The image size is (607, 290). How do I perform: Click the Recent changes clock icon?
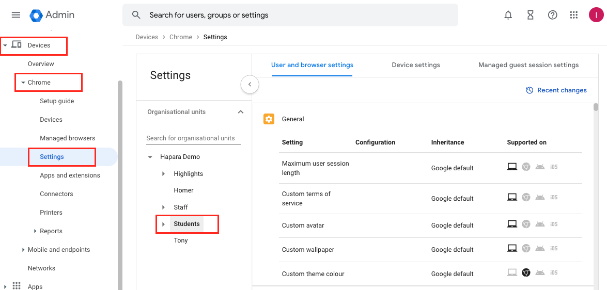530,90
